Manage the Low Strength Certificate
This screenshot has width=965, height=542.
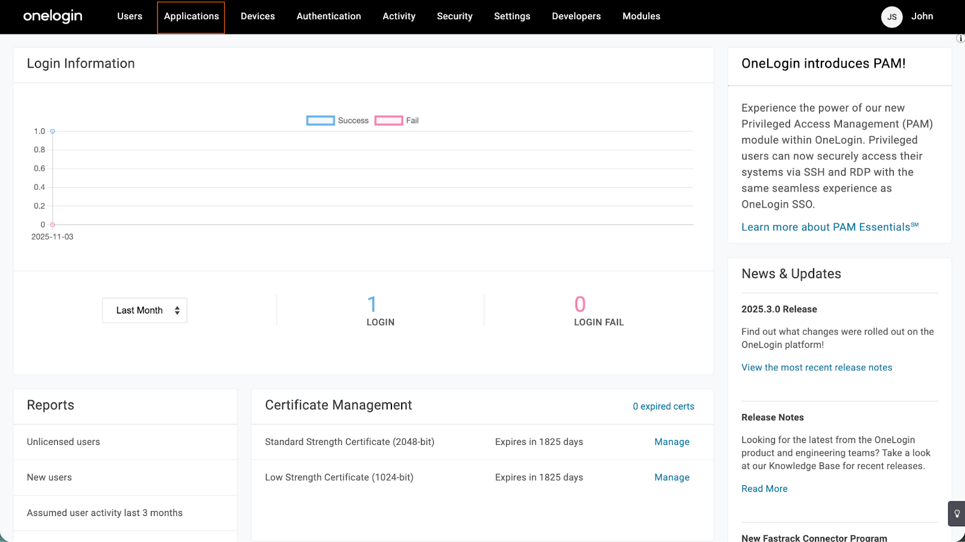(x=672, y=477)
